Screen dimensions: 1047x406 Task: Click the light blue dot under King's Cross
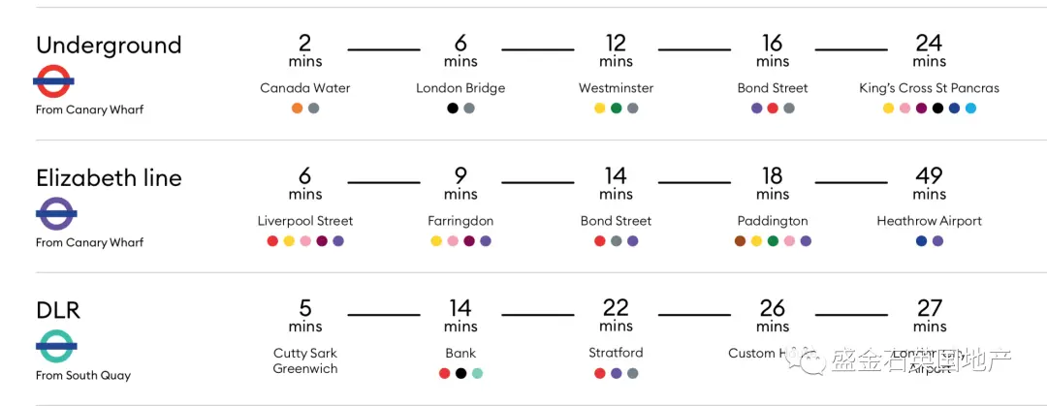pos(970,109)
